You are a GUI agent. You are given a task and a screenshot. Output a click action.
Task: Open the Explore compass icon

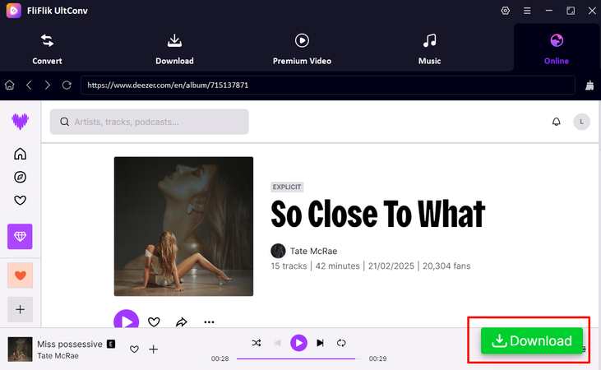click(x=20, y=177)
